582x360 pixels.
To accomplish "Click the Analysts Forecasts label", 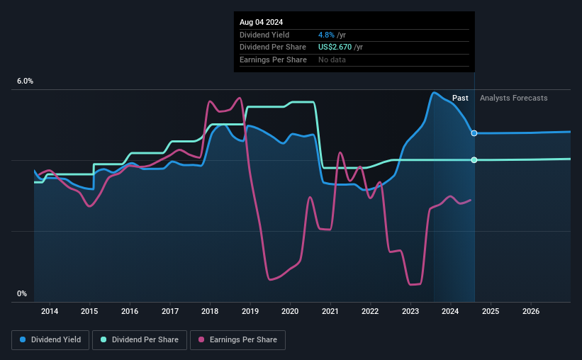I will [514, 98].
